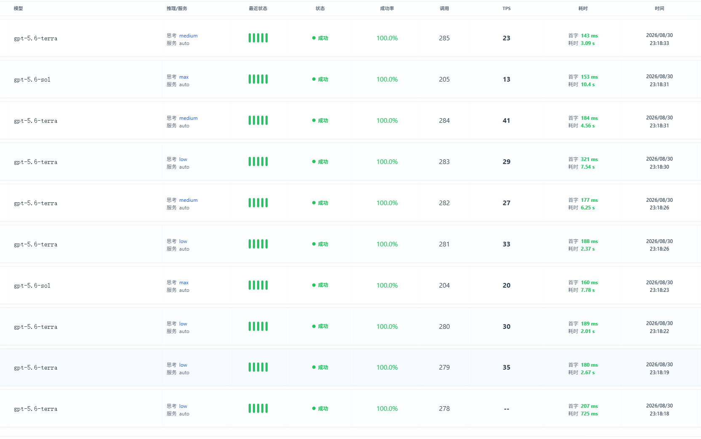Click the recent status bars in call 205 row

(258, 79)
